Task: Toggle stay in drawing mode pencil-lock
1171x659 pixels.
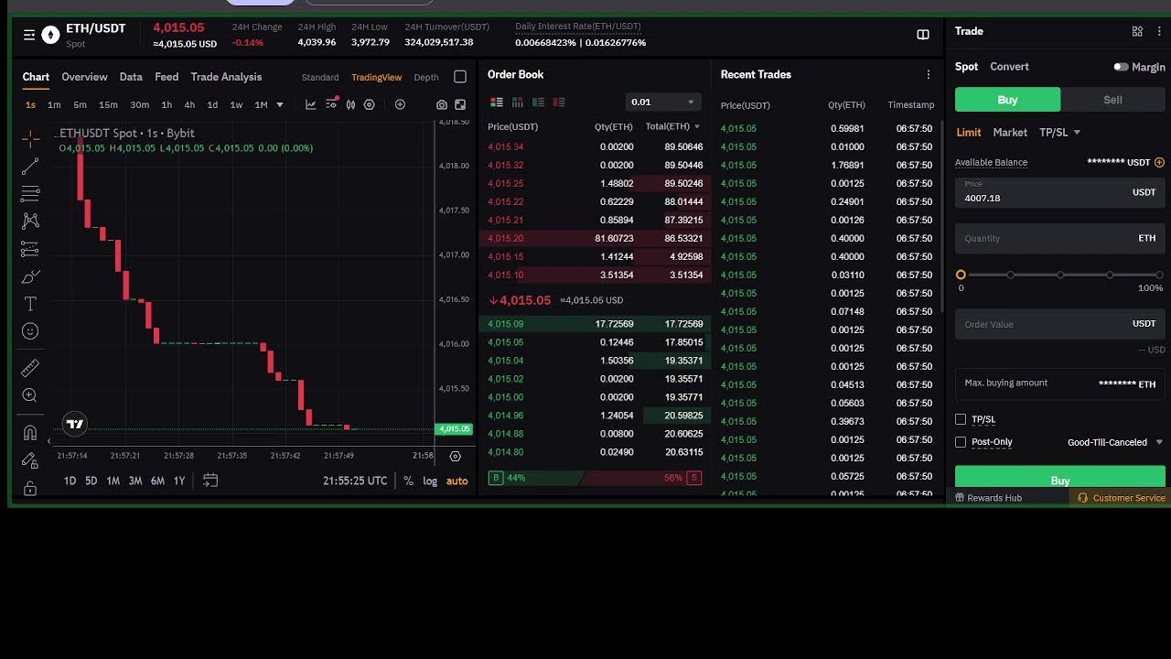Action: click(30, 460)
